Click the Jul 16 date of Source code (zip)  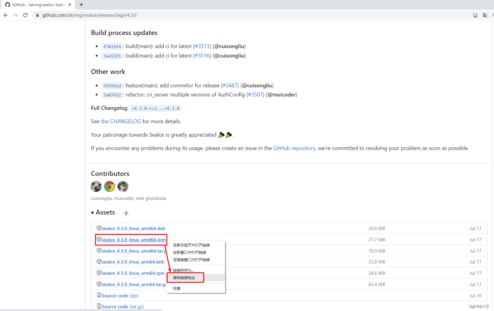click(475, 296)
